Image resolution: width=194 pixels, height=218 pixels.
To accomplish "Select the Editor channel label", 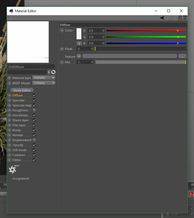I will click(17, 160).
